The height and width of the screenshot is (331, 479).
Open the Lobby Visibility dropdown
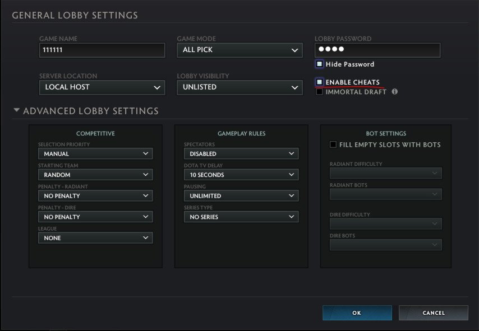(239, 87)
